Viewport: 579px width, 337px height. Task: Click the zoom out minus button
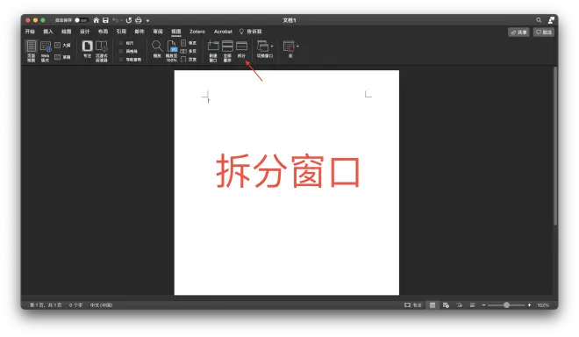483,305
